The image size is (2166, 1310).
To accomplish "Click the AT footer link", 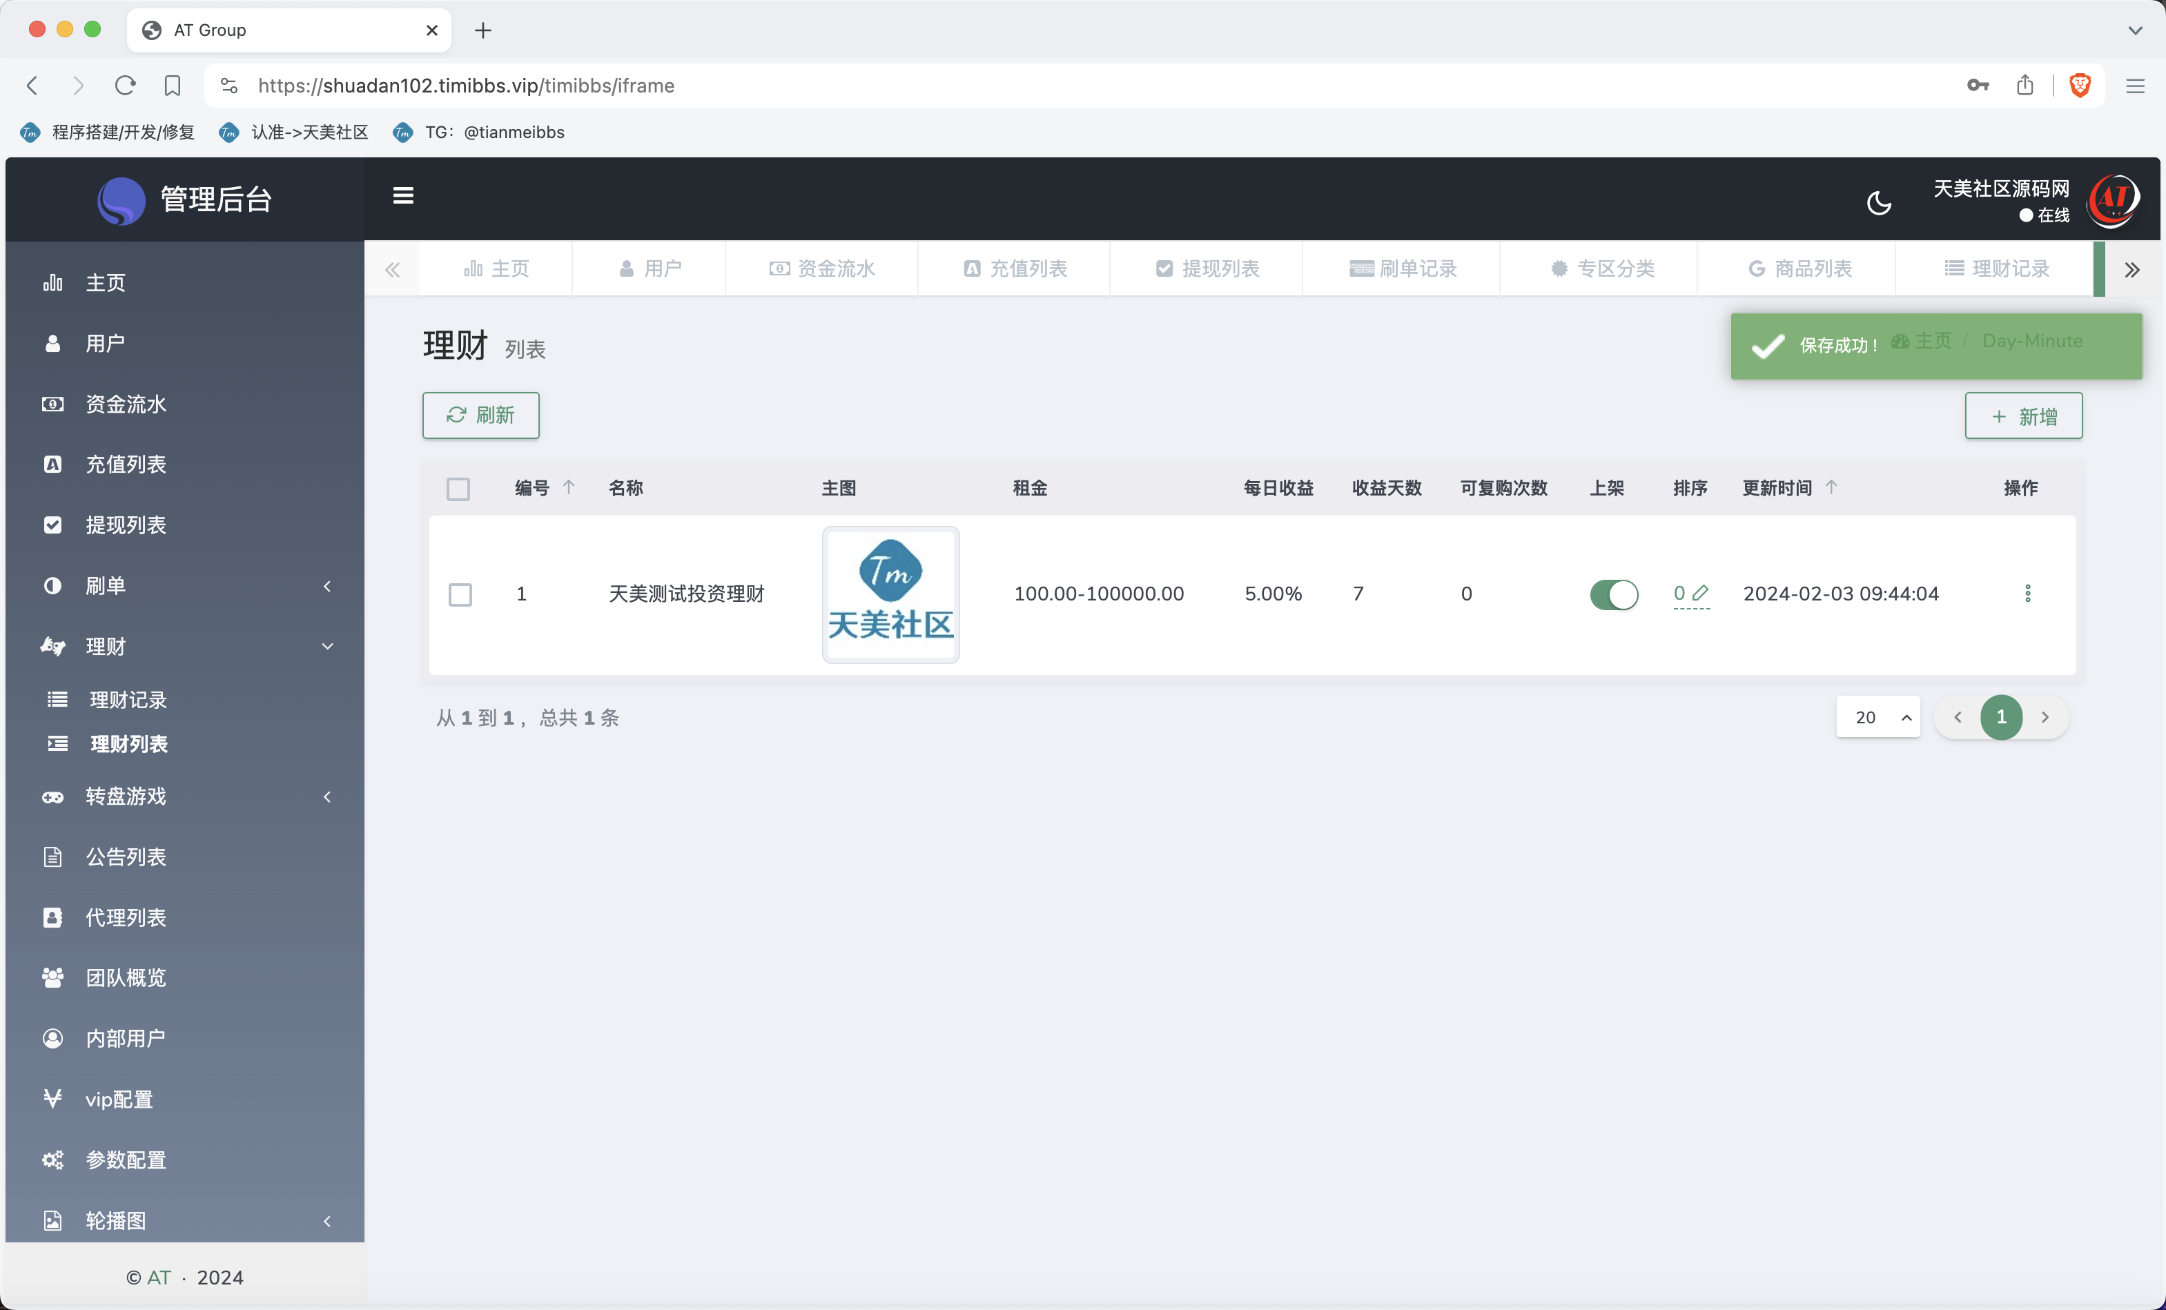I will [x=159, y=1277].
